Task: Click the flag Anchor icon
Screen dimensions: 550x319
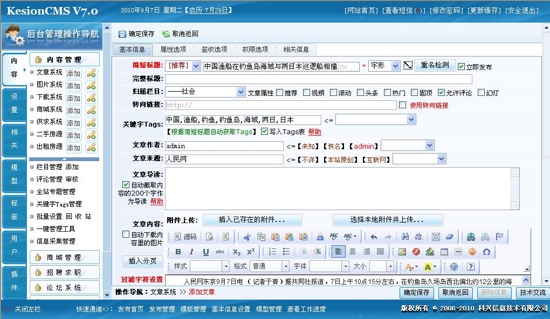Action: [499, 237]
